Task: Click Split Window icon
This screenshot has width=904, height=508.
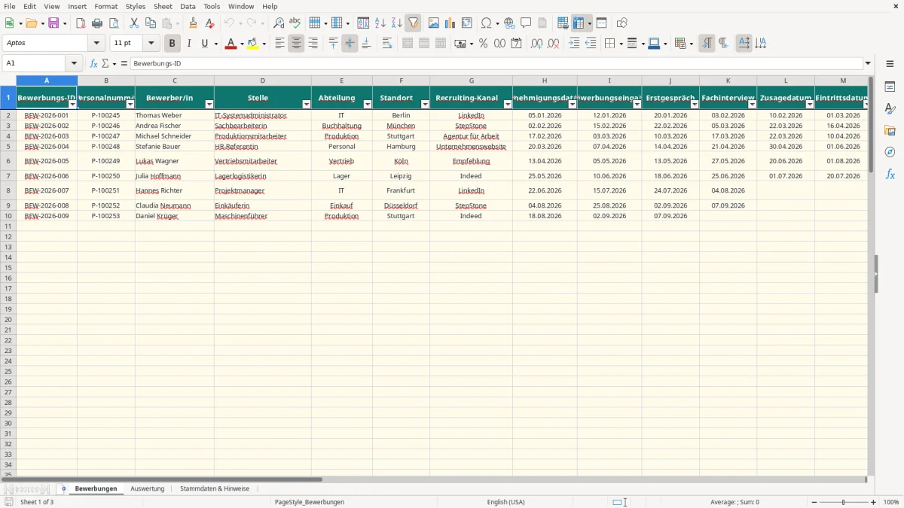Action: tap(601, 23)
